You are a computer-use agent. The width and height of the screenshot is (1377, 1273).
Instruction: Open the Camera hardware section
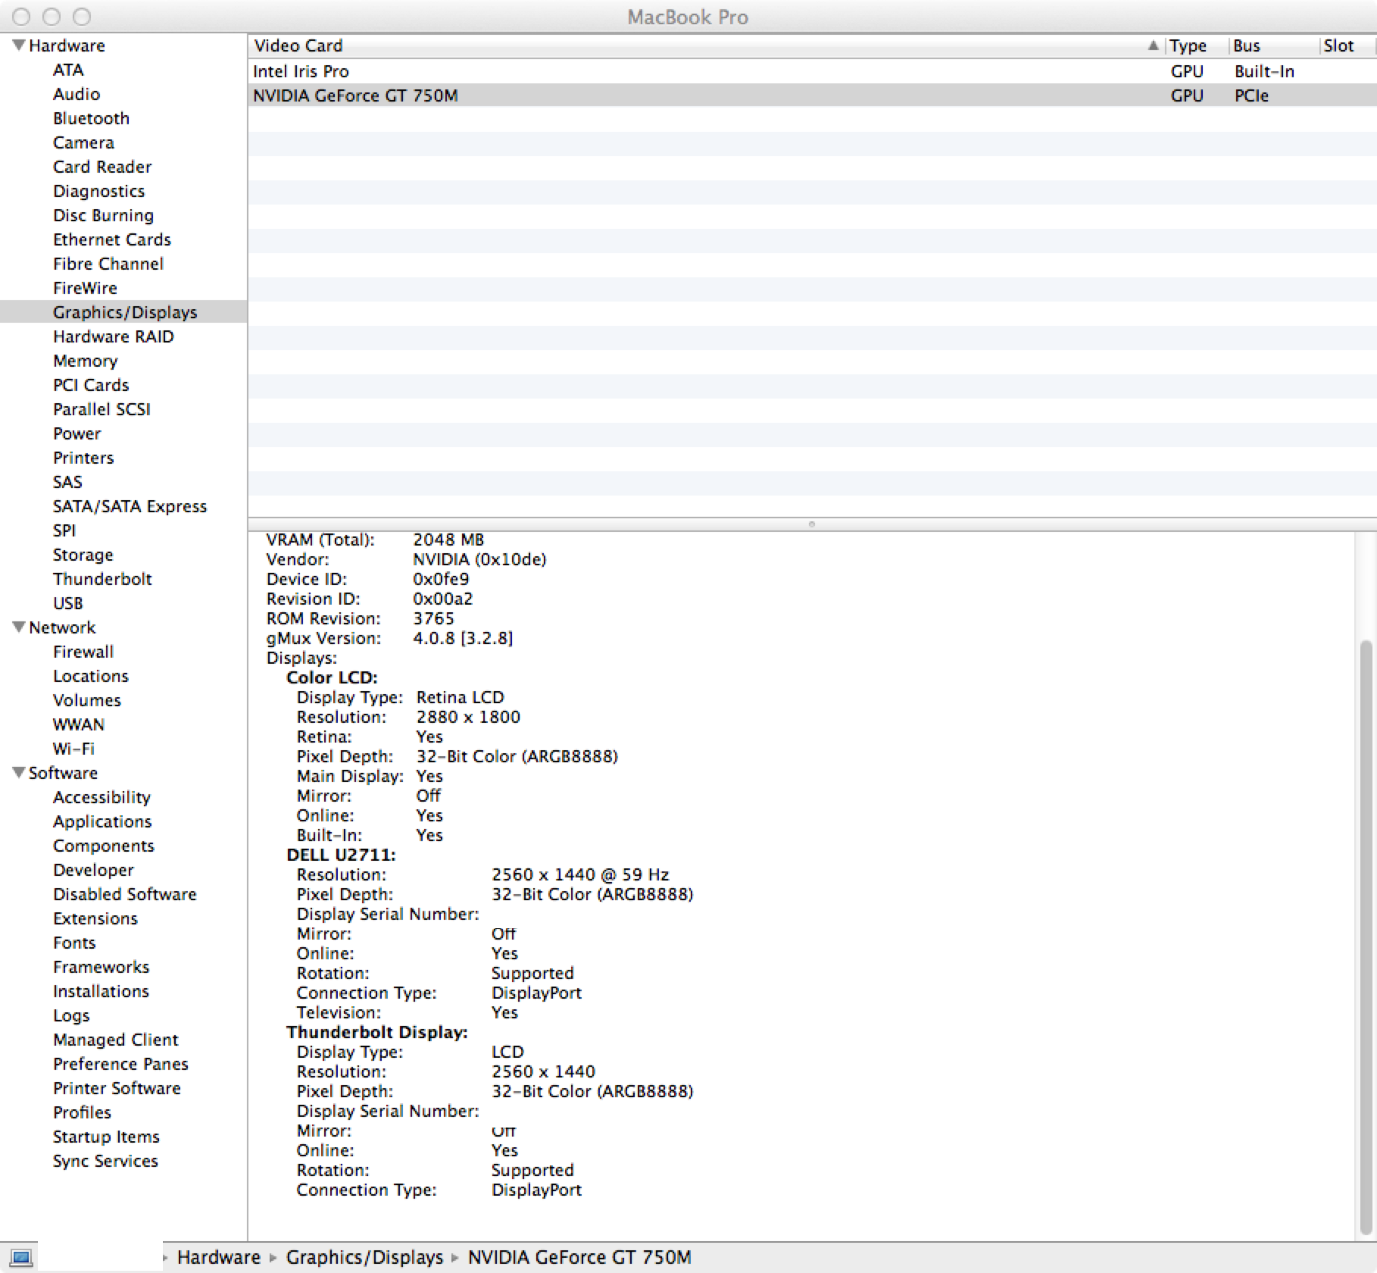[x=83, y=142]
